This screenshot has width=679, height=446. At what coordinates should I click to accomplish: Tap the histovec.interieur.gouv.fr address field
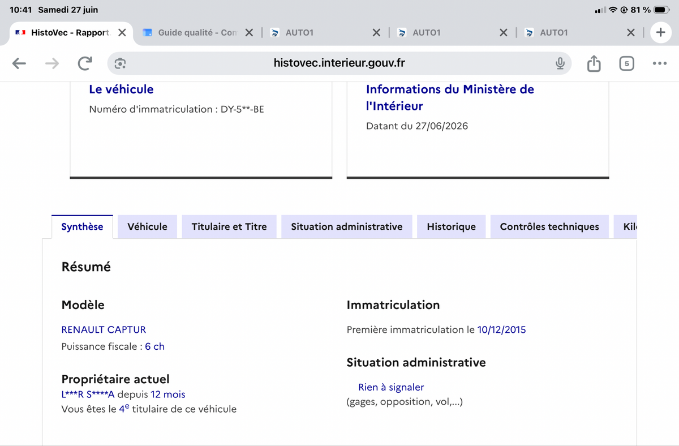click(339, 63)
